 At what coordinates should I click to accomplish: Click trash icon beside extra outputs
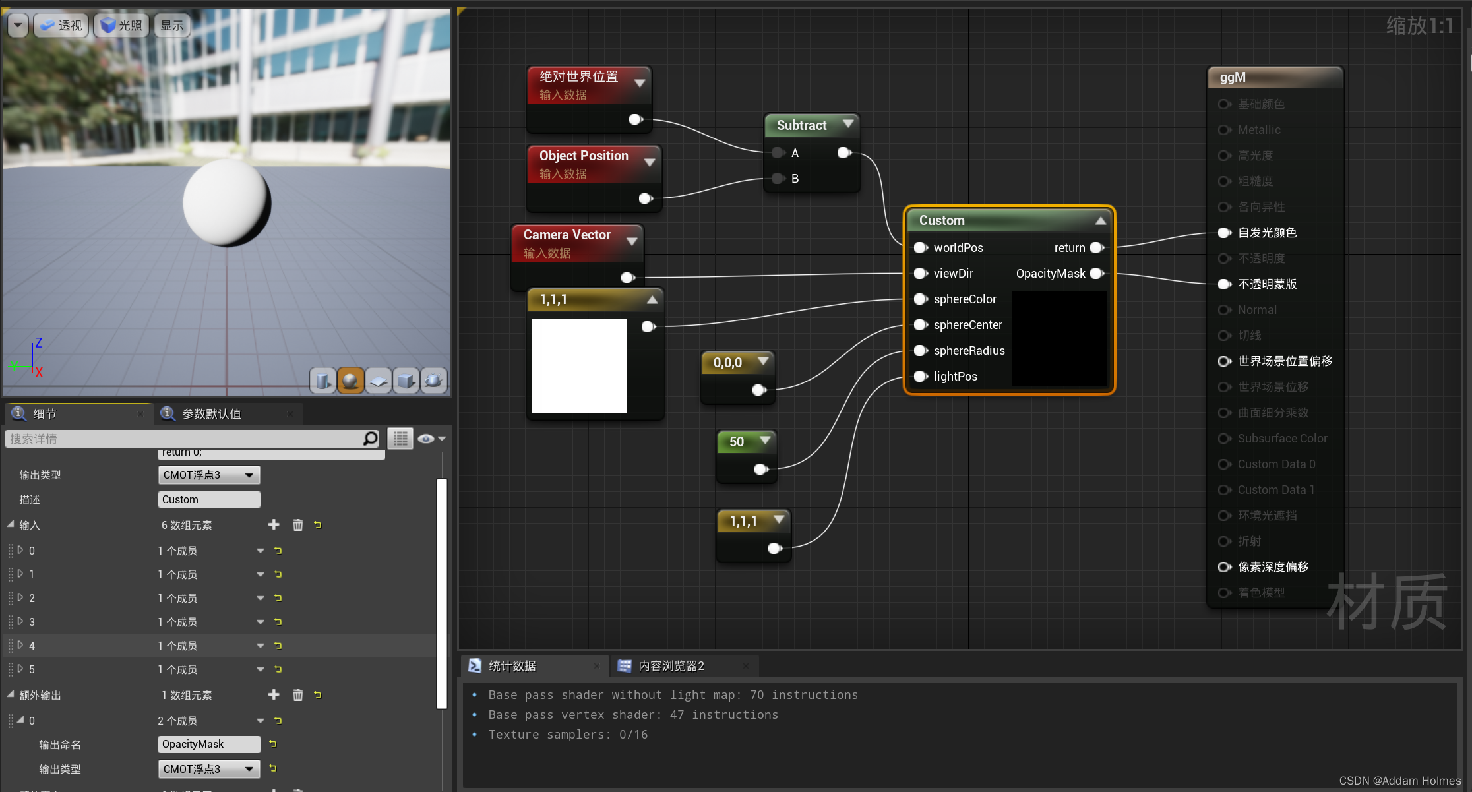297,695
